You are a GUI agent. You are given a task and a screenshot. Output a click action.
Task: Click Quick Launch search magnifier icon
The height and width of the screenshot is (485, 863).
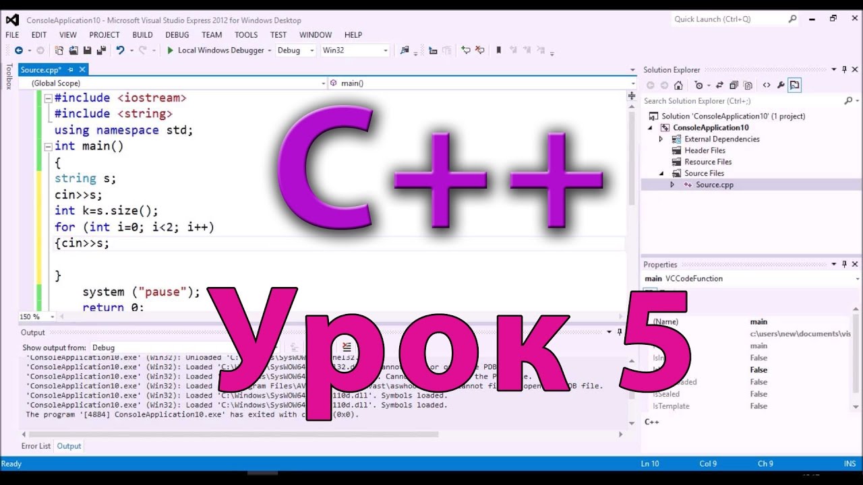tap(793, 19)
